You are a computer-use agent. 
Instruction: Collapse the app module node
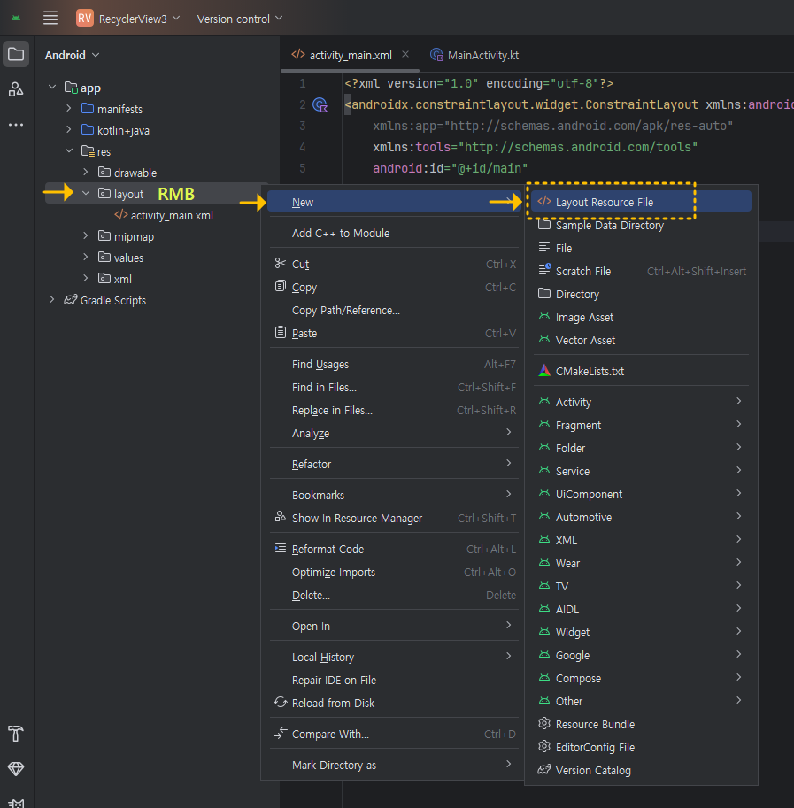click(52, 87)
